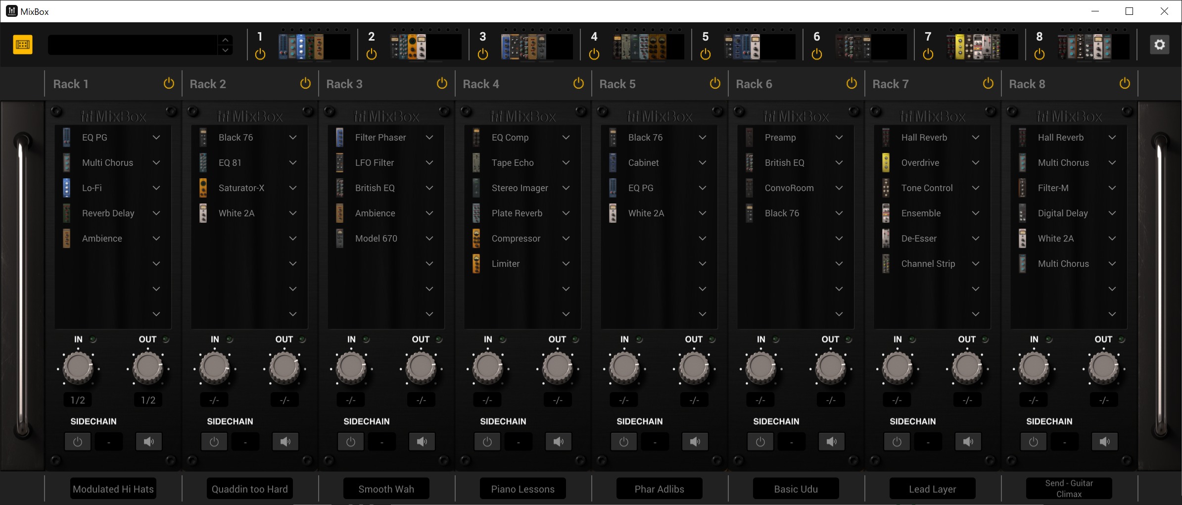This screenshot has width=1182, height=505.
Task: Click the Quaddin too Hard preset button
Action: [250, 489]
